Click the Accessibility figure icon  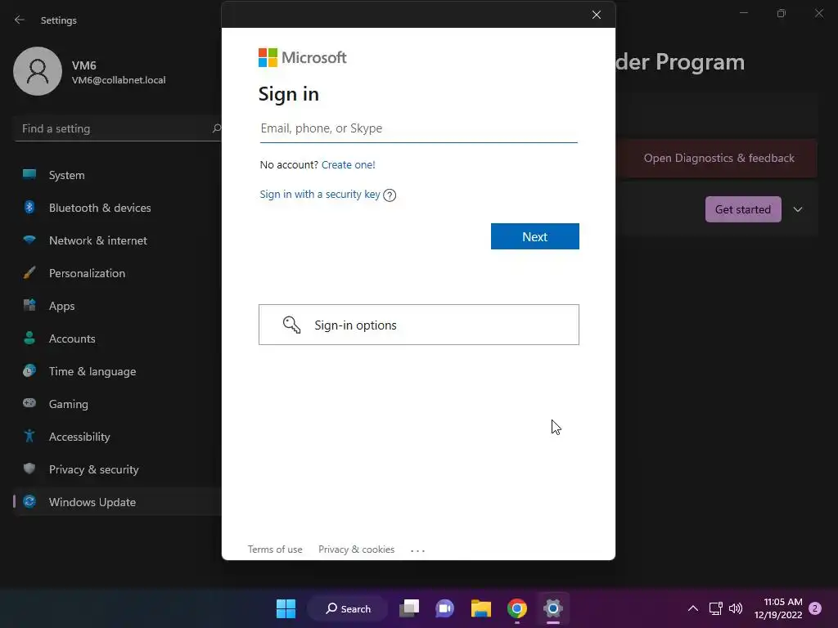29,437
